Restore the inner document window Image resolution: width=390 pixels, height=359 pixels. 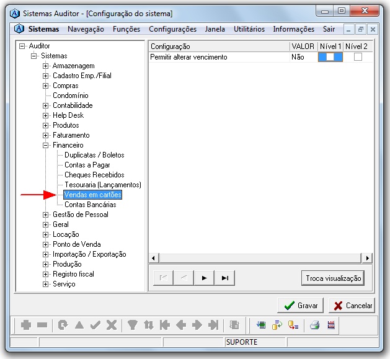(360, 29)
